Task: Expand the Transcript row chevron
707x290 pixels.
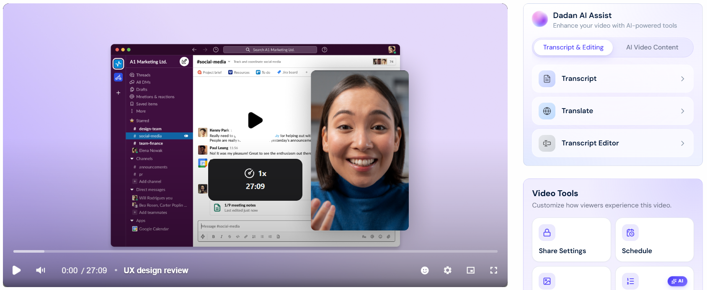Action: click(x=683, y=79)
